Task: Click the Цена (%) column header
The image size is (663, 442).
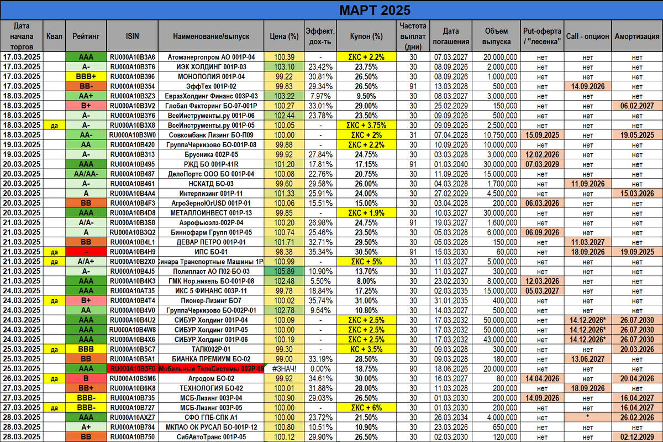Action: click(284, 36)
